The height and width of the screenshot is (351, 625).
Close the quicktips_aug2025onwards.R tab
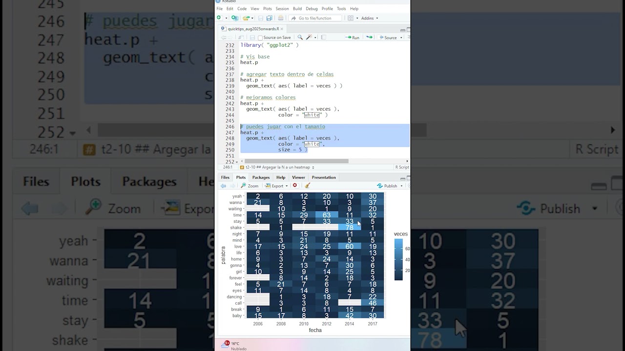pos(282,29)
